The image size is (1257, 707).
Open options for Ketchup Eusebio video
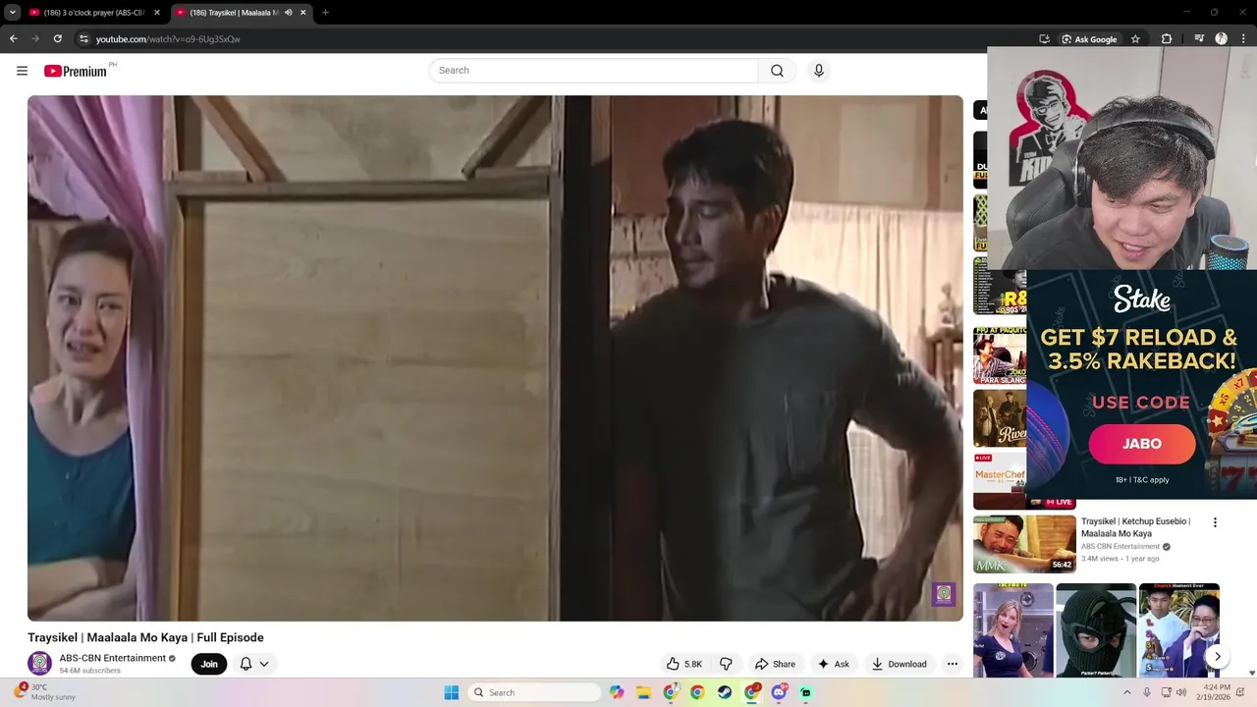1215,522
